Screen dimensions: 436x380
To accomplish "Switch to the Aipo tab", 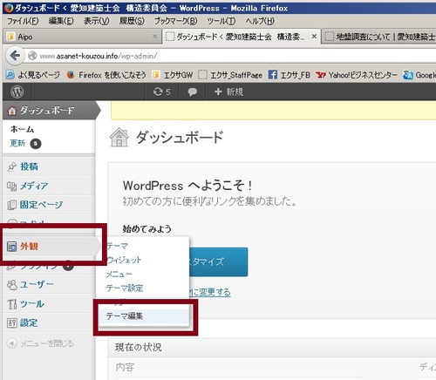I will coord(81,37).
